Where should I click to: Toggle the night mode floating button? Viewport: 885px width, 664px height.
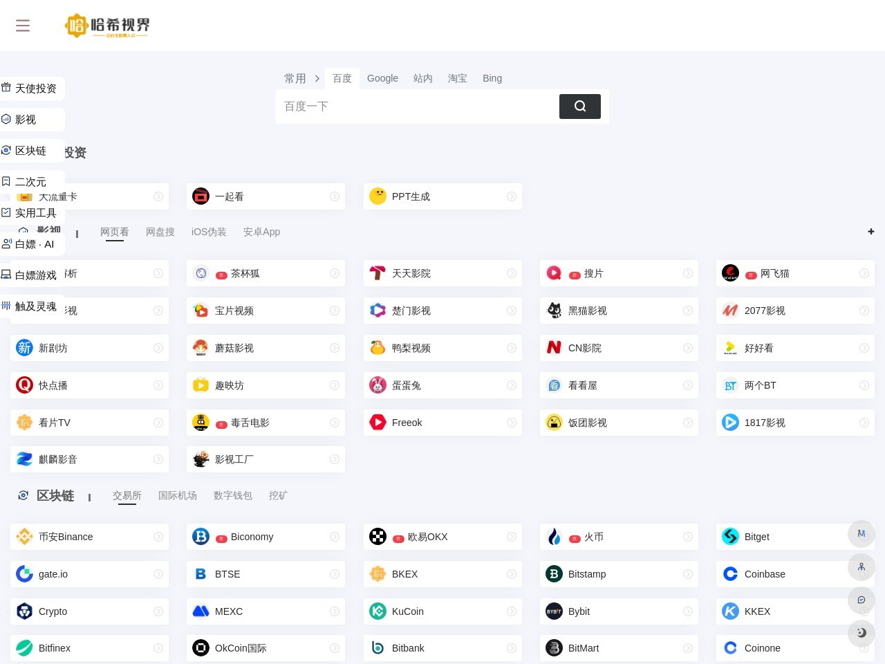[x=861, y=632]
